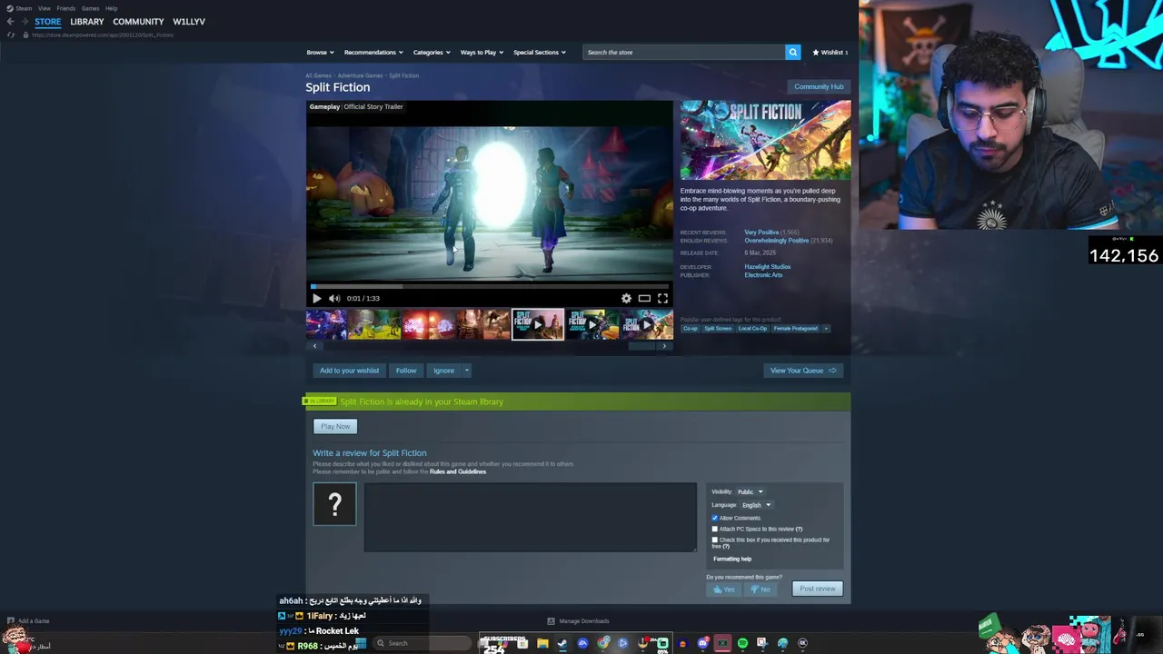Select the Split Screen tag
Viewport: 1163px width, 654px height.
[x=718, y=328]
